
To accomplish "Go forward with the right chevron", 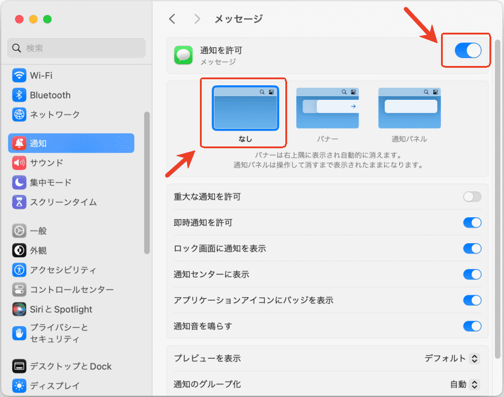I will (197, 19).
